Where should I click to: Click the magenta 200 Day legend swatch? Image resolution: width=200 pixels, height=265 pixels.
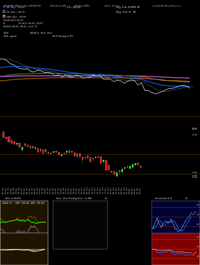pyautogui.click(x=4, y=16)
